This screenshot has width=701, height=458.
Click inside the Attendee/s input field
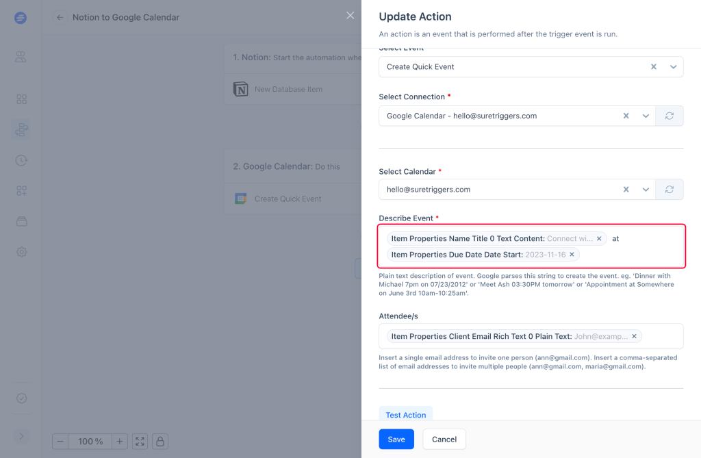coord(661,336)
